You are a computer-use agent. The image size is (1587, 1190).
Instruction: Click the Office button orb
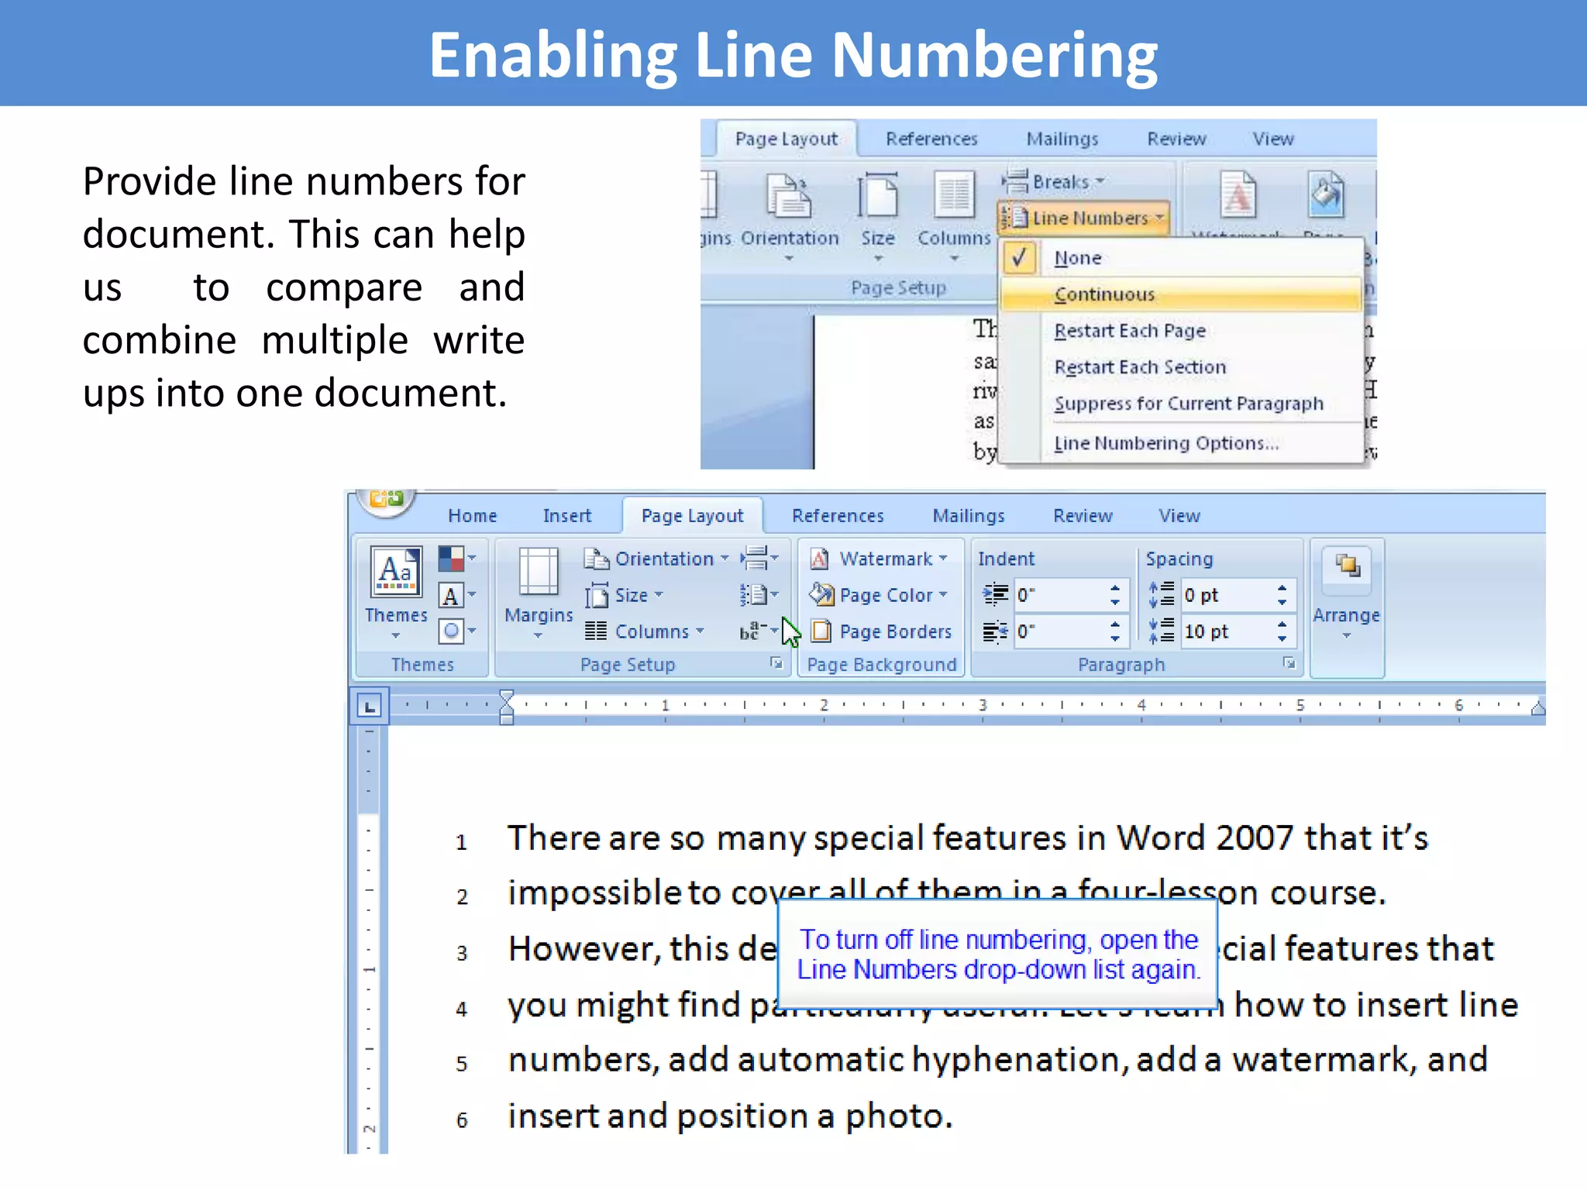tap(386, 501)
